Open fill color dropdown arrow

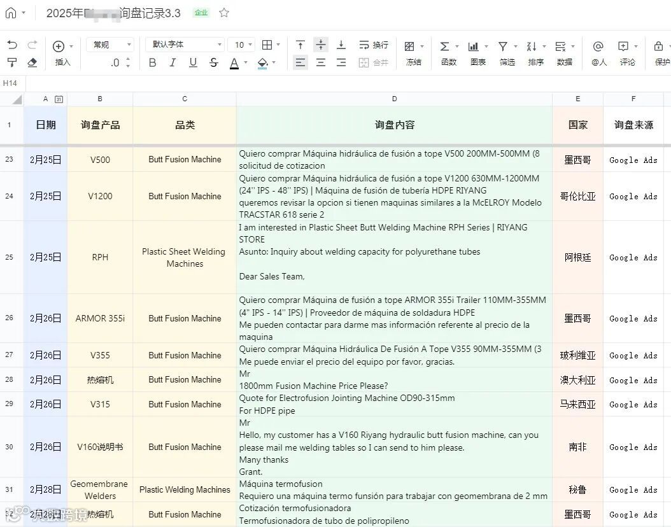tap(274, 62)
